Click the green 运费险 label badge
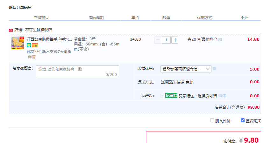 171,96
